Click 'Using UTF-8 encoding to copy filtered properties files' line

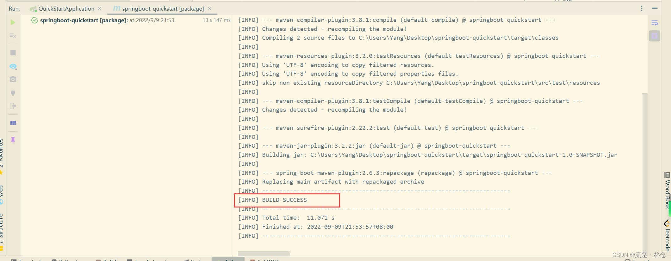[348, 74]
